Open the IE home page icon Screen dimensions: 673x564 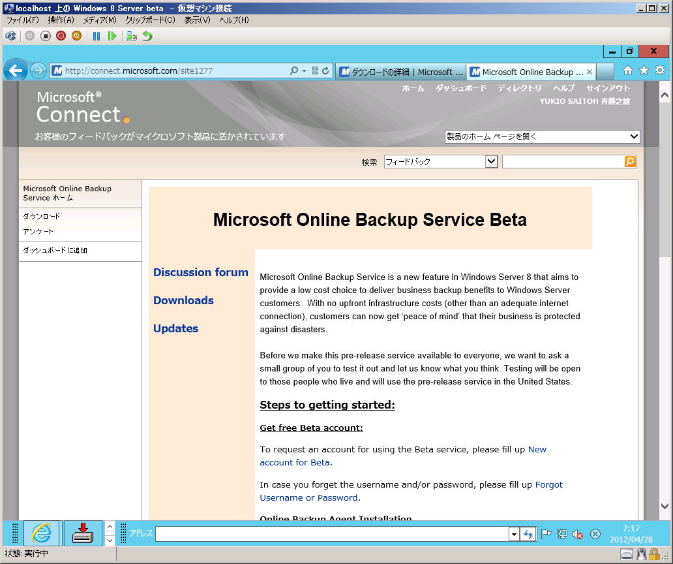click(627, 70)
